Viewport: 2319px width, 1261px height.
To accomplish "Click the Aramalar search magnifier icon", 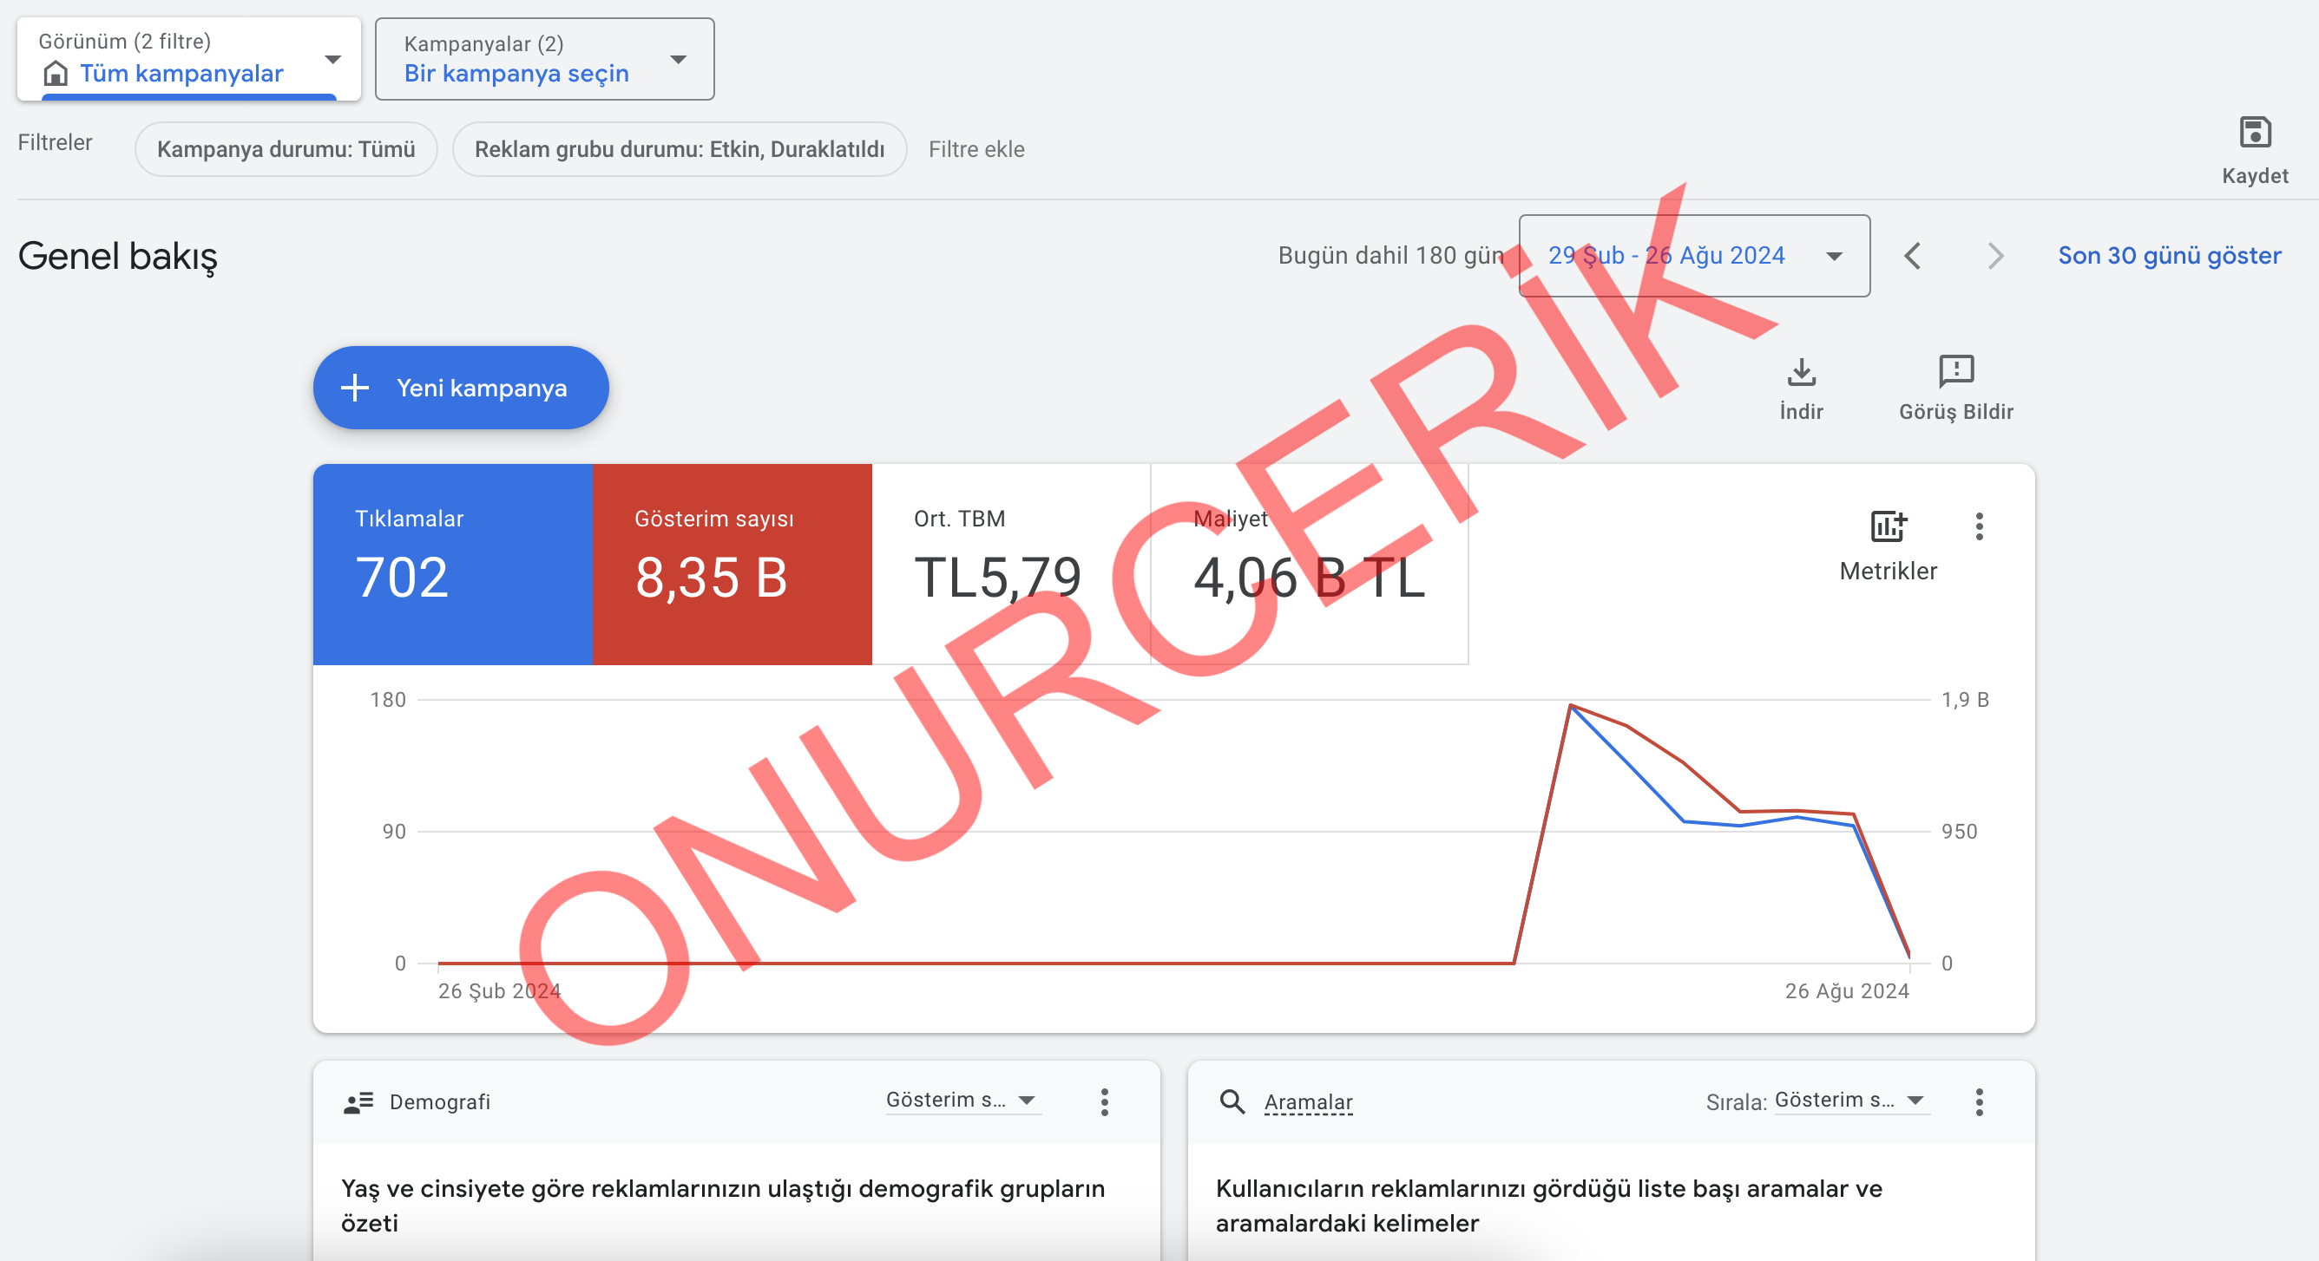I will (1232, 1101).
